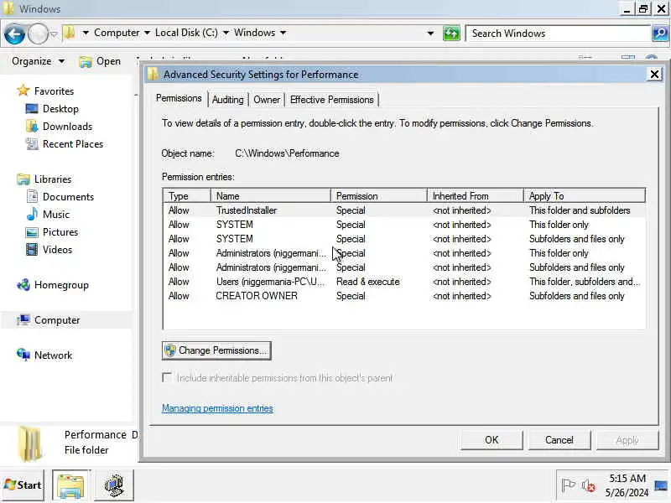671x503 pixels.
Task: Switch to the Auditing tab
Action: coord(227,100)
